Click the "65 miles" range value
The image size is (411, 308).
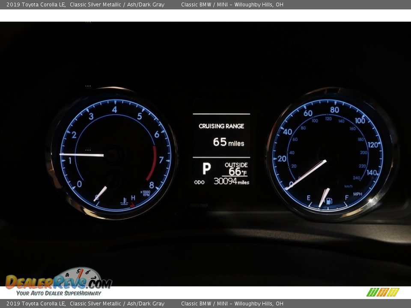(229, 142)
